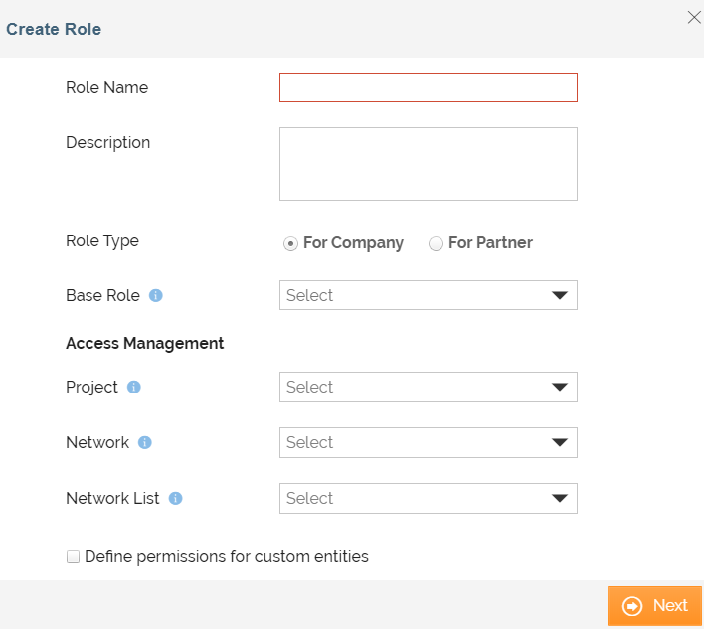Select the For Company radio button

pyautogui.click(x=290, y=244)
